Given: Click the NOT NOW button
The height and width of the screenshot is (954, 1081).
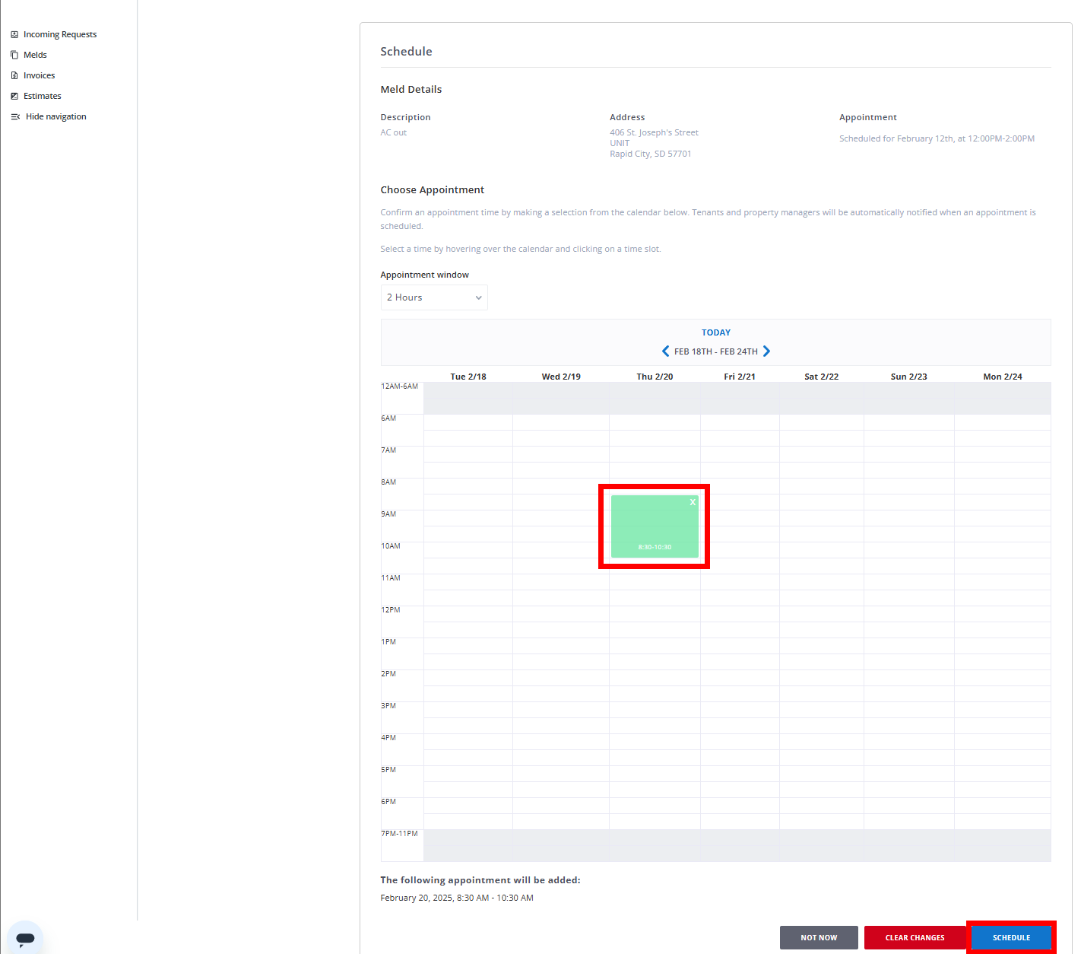Looking at the screenshot, I should (818, 937).
